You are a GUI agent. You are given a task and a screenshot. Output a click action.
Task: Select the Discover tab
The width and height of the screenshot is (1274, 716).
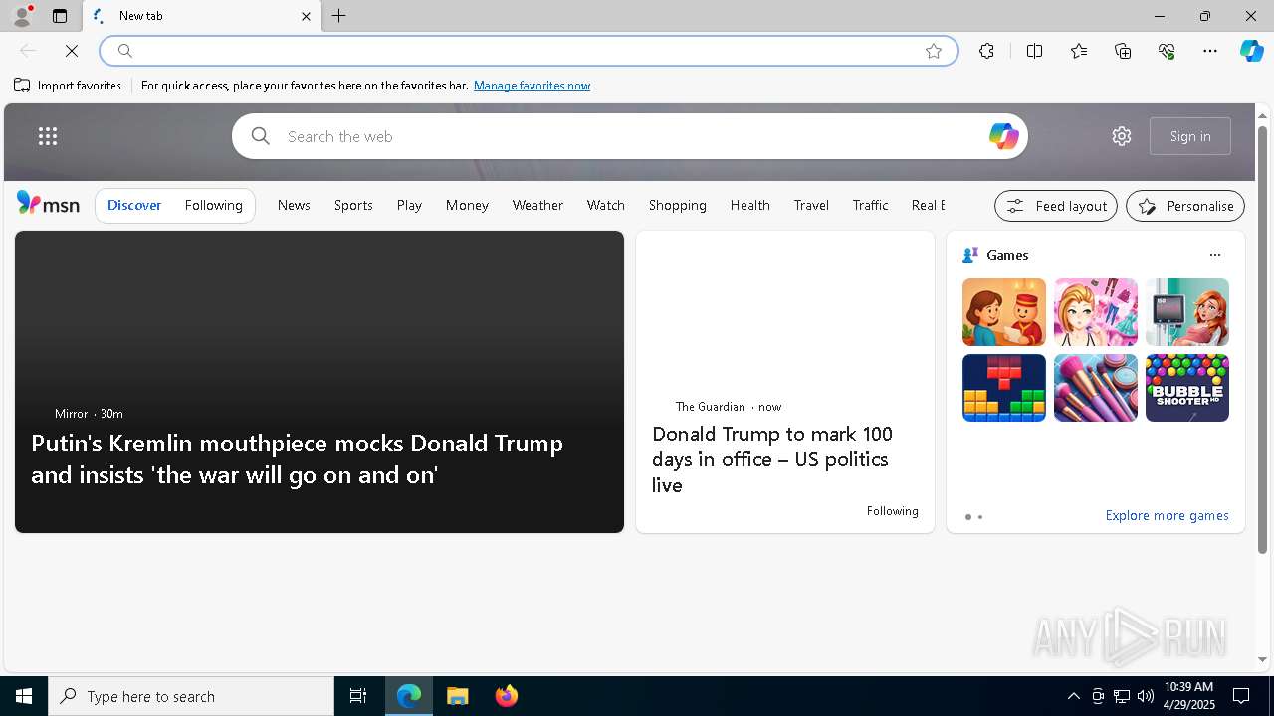[134, 205]
